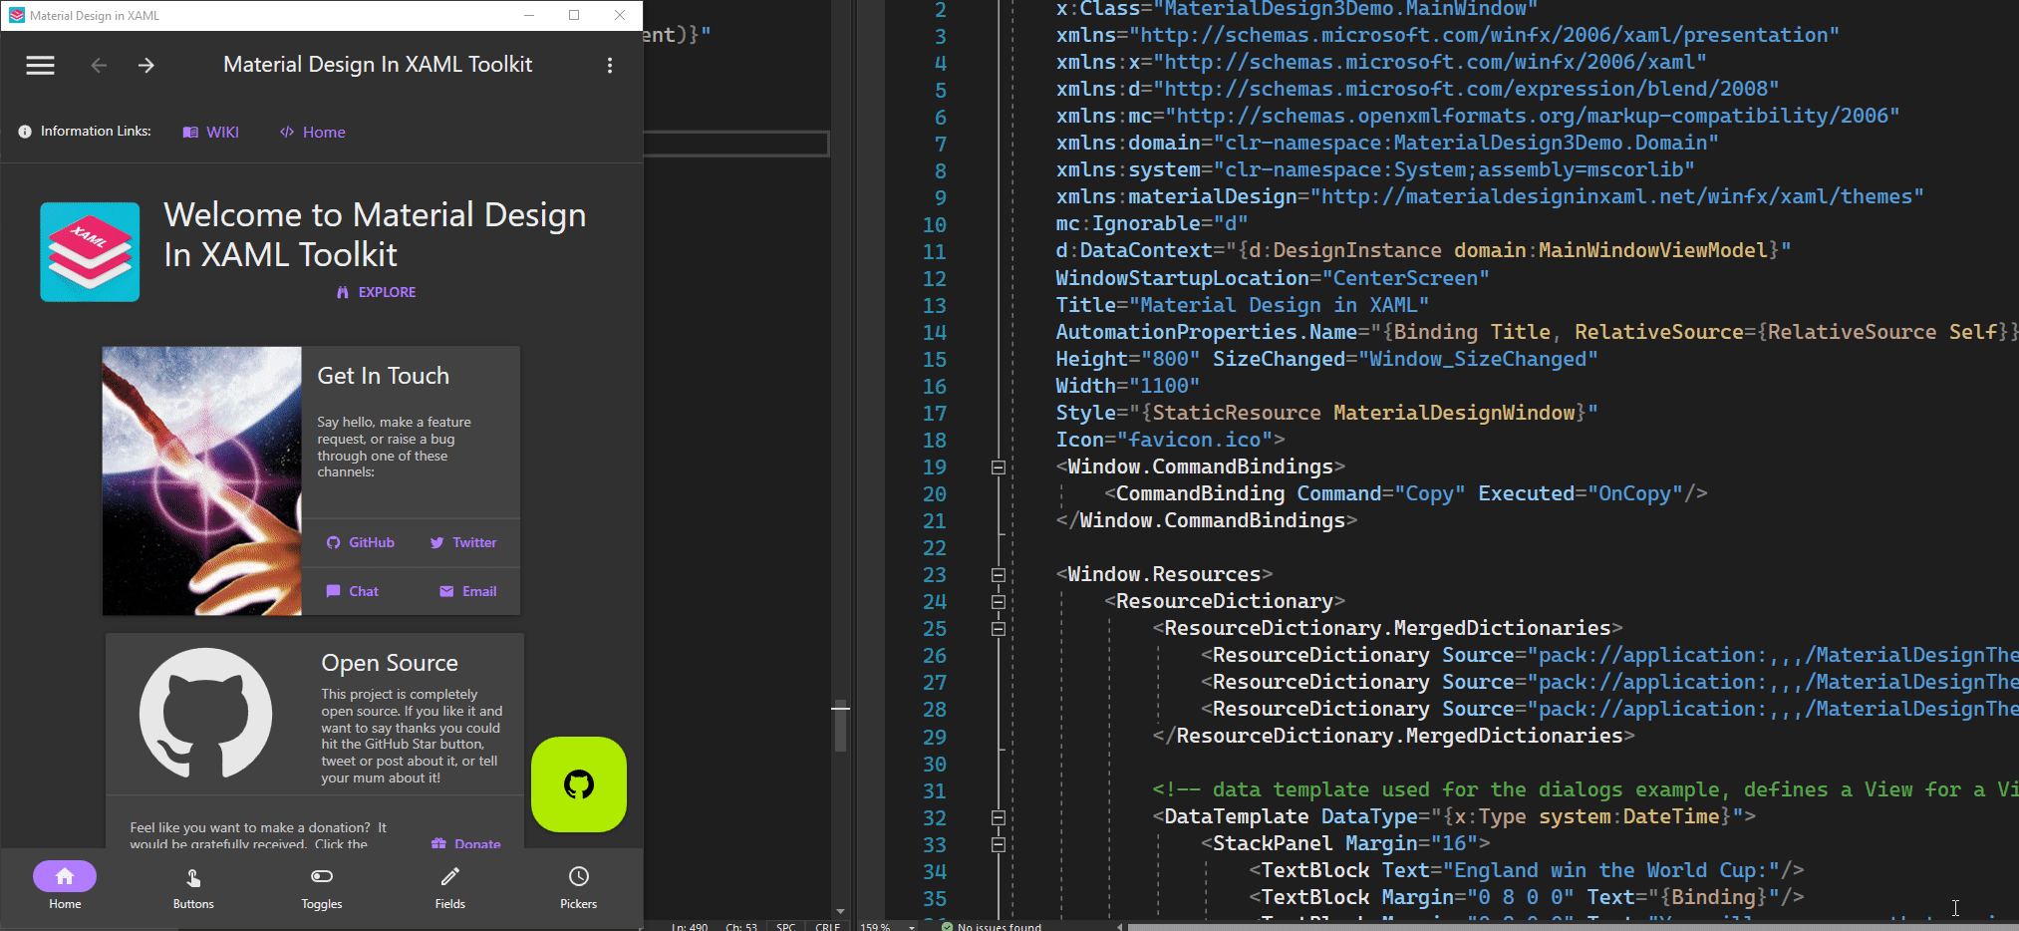Collapse Window.Resources region at line 23

coord(998,575)
